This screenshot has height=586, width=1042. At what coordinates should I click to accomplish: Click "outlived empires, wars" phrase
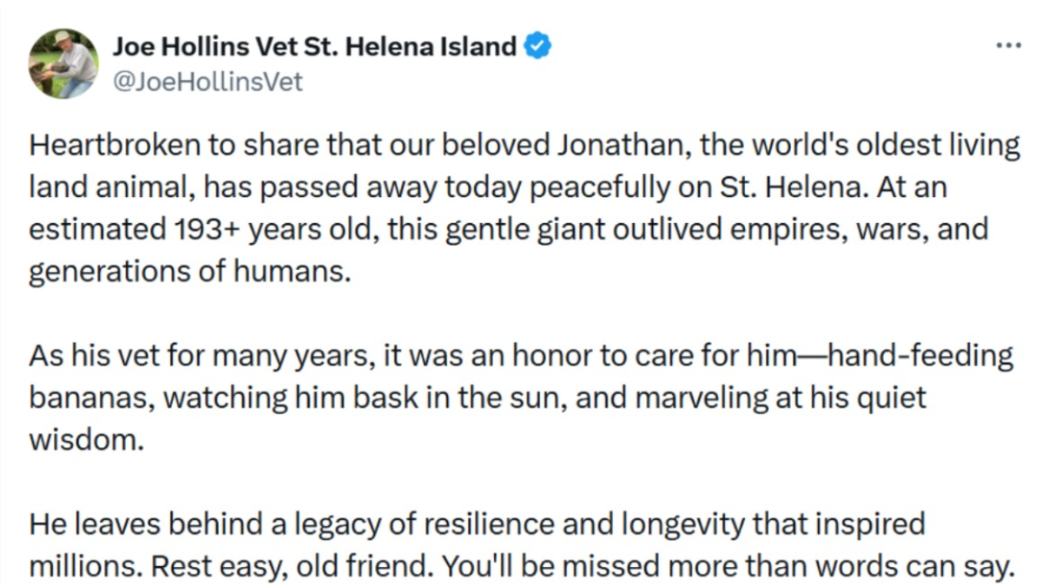[779, 231]
